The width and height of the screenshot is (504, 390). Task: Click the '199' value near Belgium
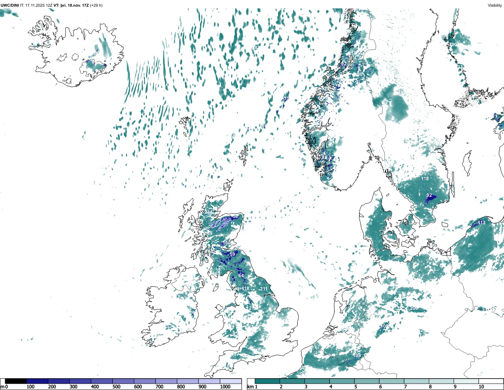click(x=357, y=355)
